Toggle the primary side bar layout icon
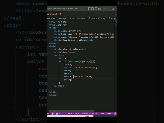Screen dimensions: 164x123 [x=89, y=9]
